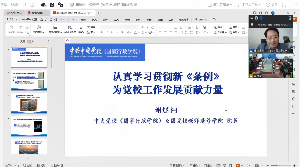300x167 pixels.
Task: Open the presenter layout menu in meeting bar
Action: click(220, 5)
